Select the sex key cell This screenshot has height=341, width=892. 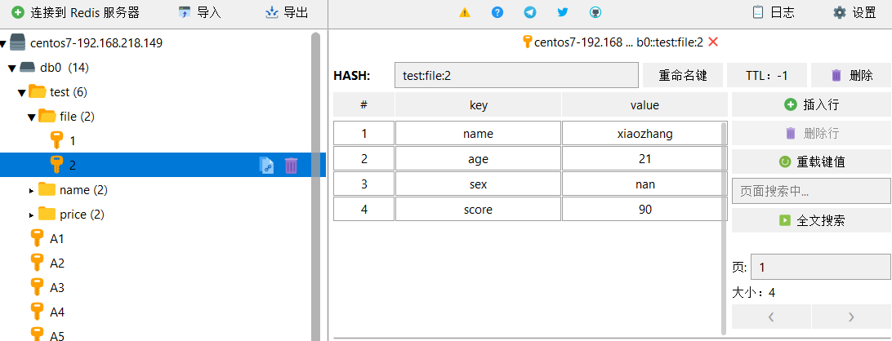click(x=478, y=184)
